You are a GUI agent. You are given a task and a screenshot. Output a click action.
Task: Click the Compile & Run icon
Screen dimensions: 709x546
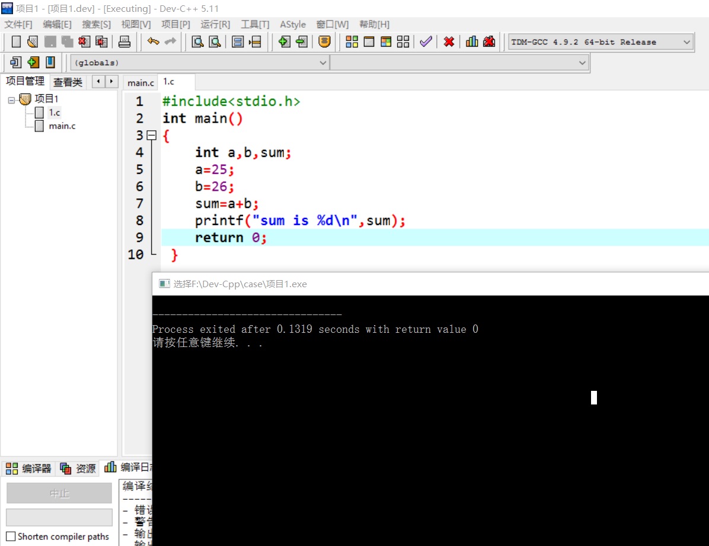click(386, 42)
